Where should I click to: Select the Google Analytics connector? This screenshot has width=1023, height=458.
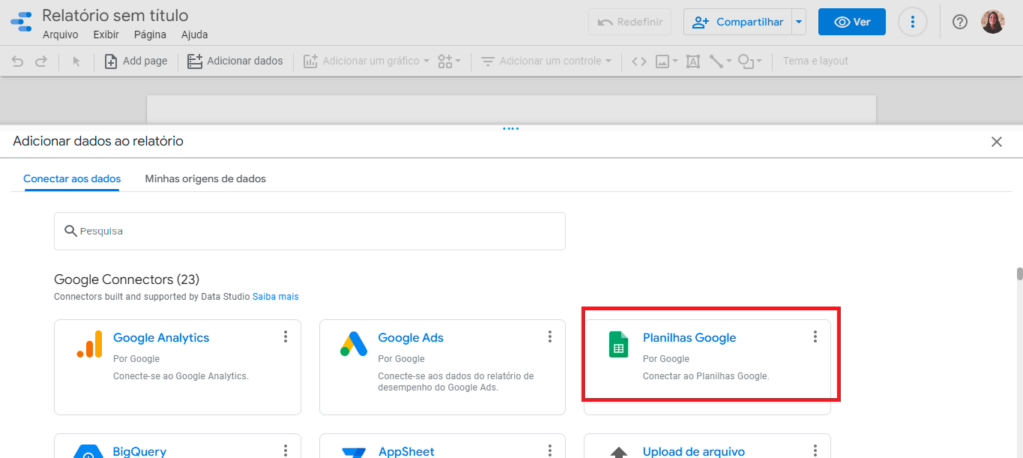(178, 367)
